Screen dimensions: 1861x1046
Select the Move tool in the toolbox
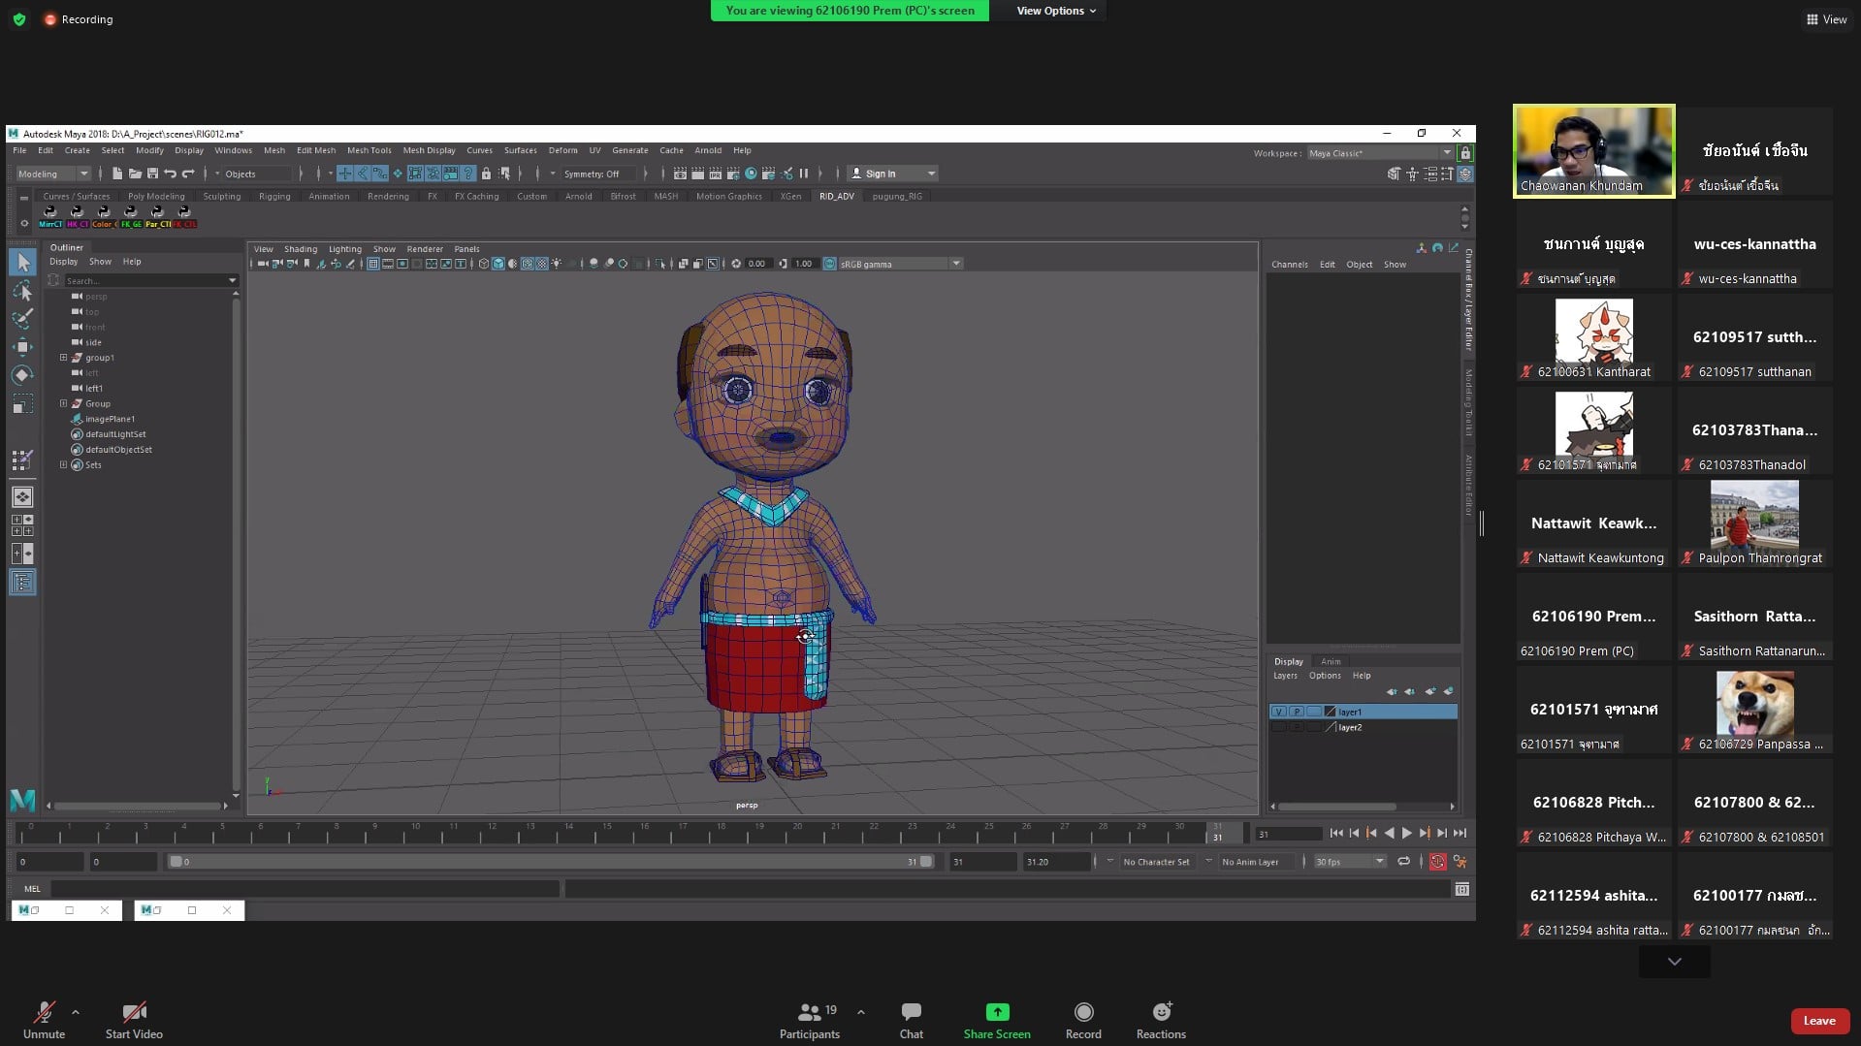[22, 347]
